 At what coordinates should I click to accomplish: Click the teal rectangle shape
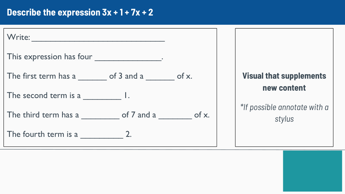click(x=312, y=171)
